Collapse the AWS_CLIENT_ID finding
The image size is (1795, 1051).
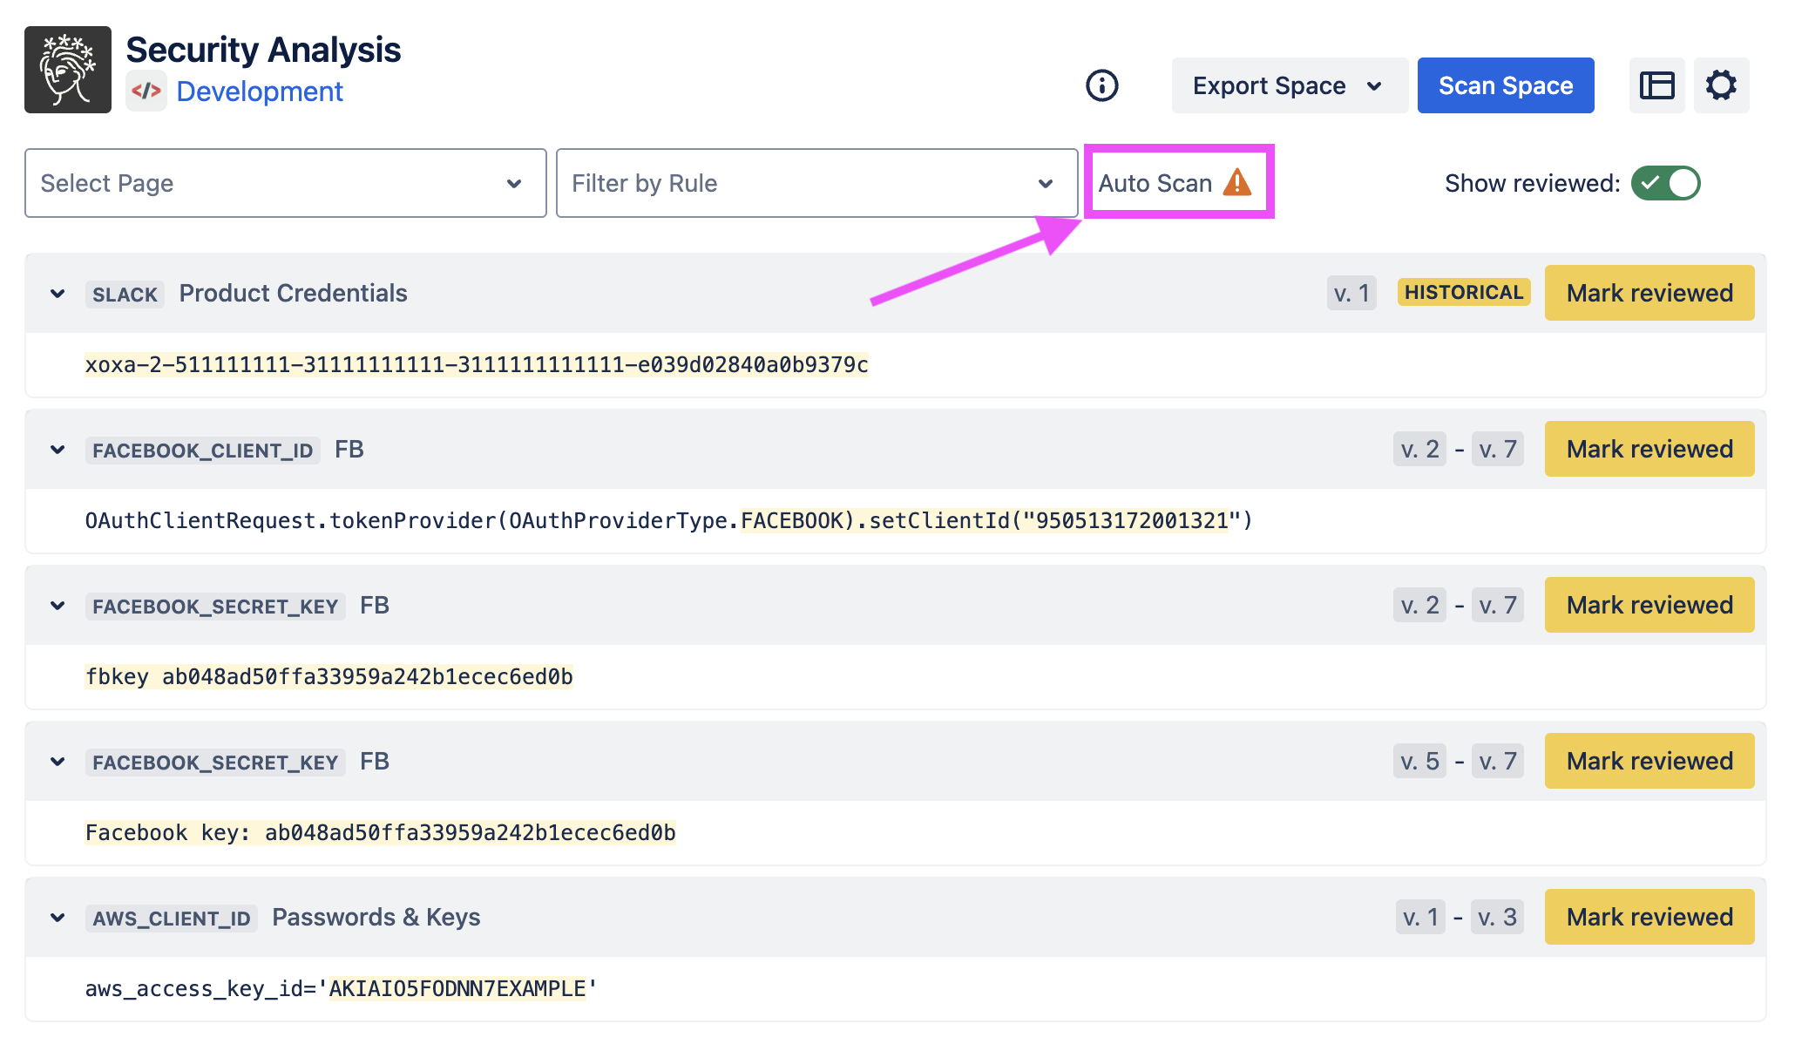[x=58, y=918]
